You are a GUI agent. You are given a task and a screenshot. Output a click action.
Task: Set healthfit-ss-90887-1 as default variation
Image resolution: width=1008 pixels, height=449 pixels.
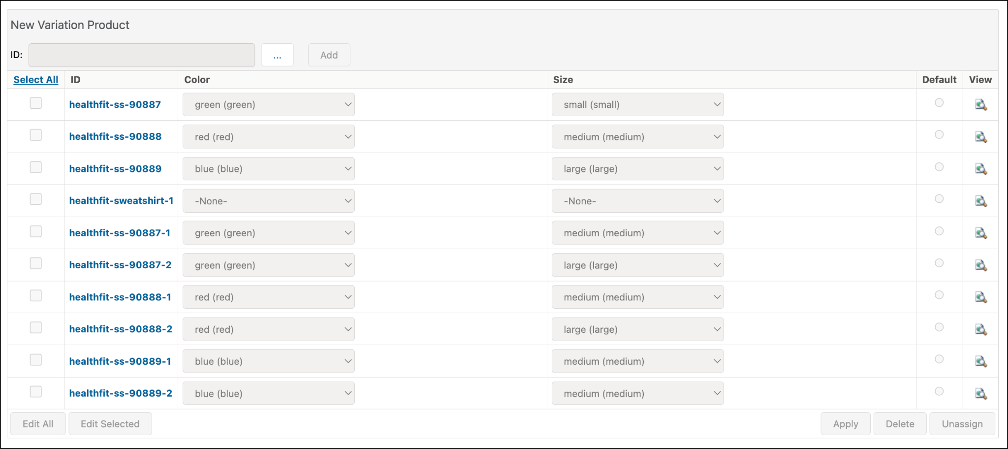tap(939, 231)
